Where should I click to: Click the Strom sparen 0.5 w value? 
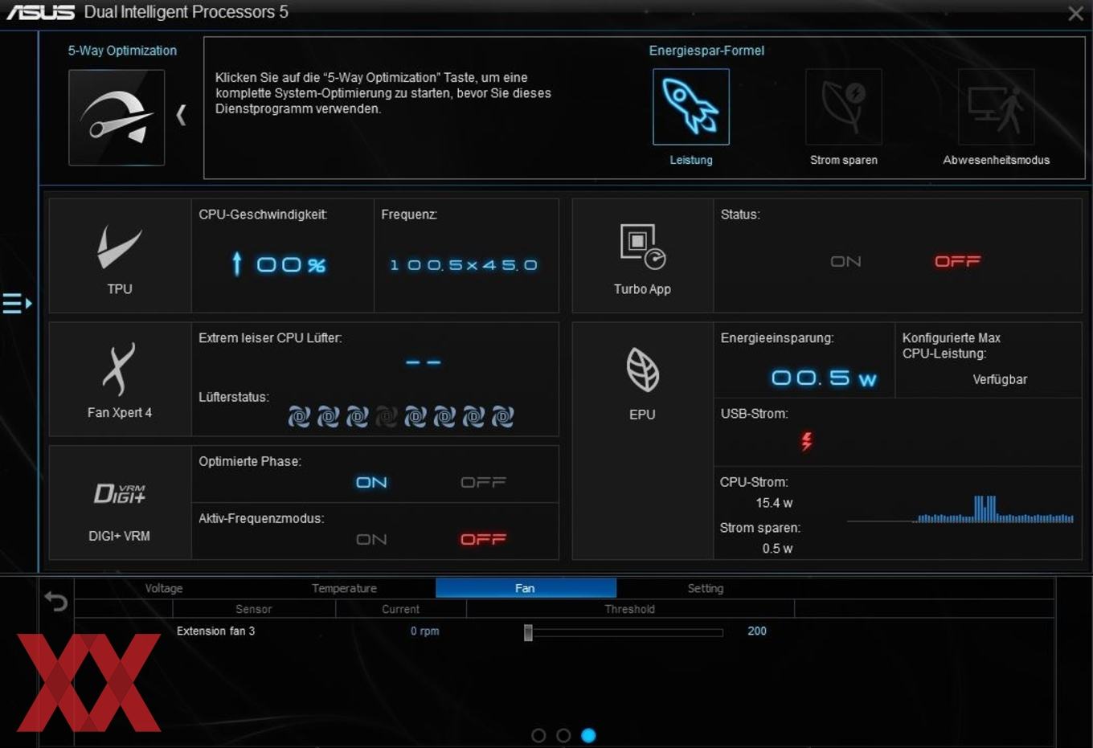[777, 549]
